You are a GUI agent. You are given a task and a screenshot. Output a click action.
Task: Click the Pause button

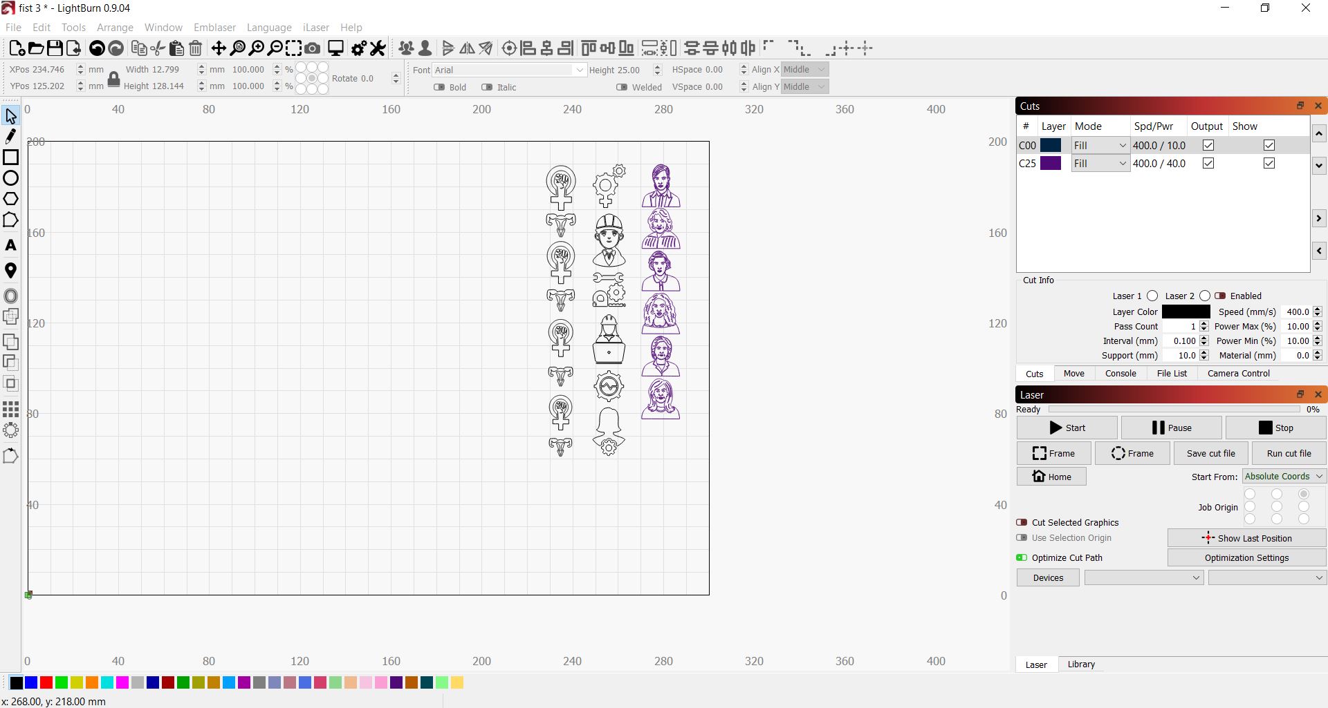(x=1172, y=428)
